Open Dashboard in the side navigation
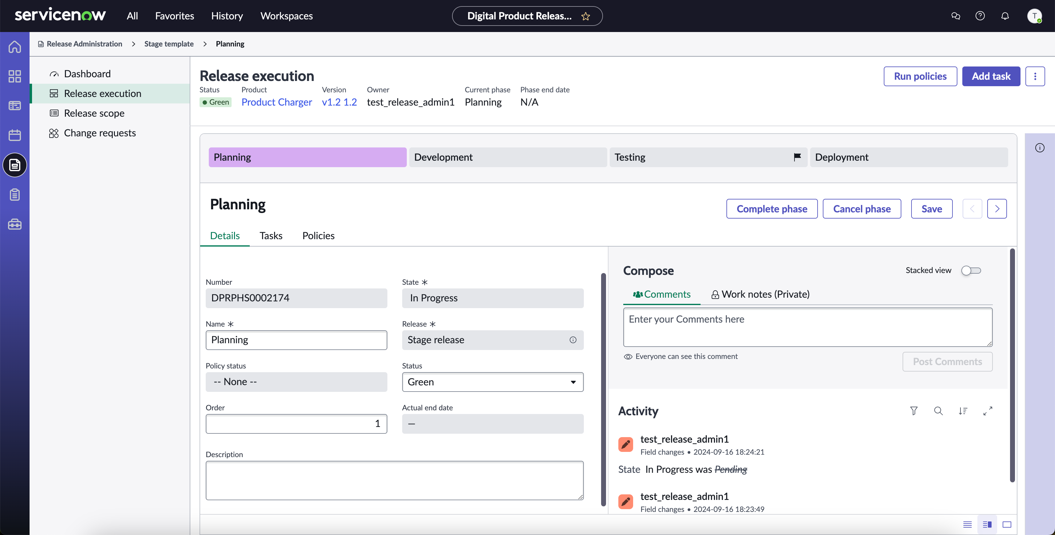 (x=87, y=74)
